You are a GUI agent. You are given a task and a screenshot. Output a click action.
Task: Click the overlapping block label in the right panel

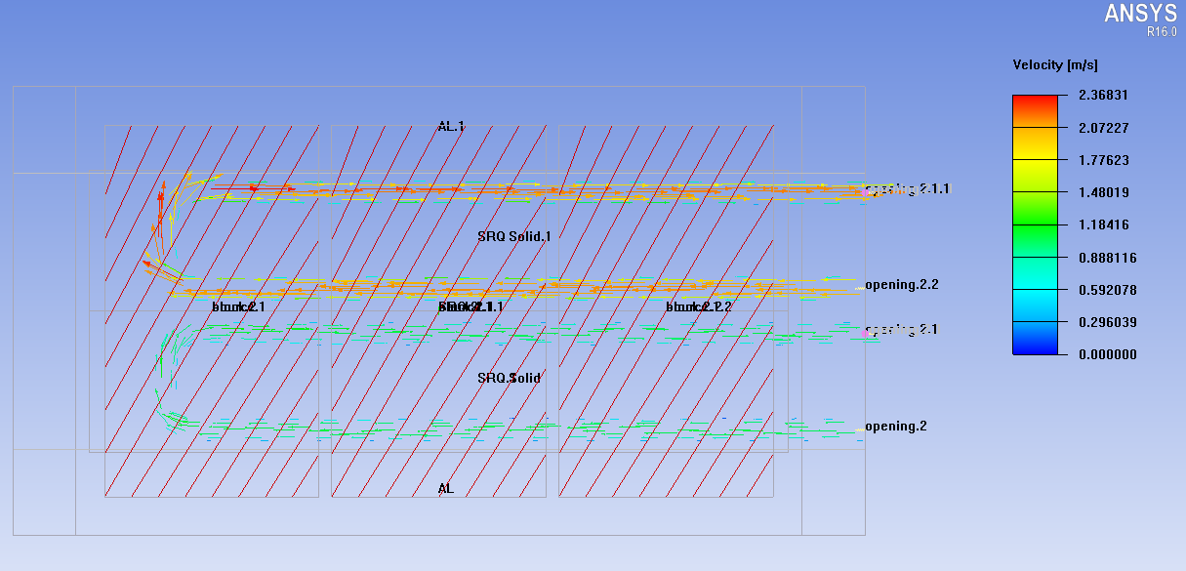pyautogui.click(x=698, y=306)
